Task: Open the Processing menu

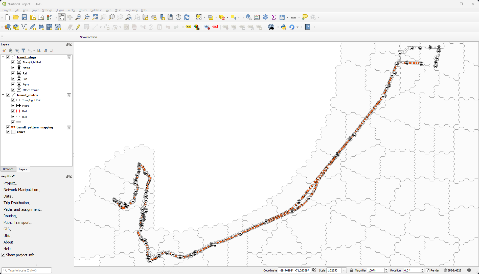Action: click(x=131, y=10)
